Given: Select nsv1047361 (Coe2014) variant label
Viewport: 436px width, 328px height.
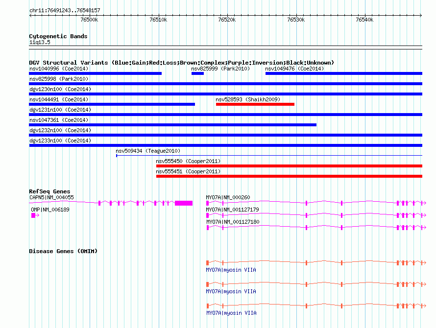Looking at the screenshot, I should pyautogui.click(x=59, y=120).
